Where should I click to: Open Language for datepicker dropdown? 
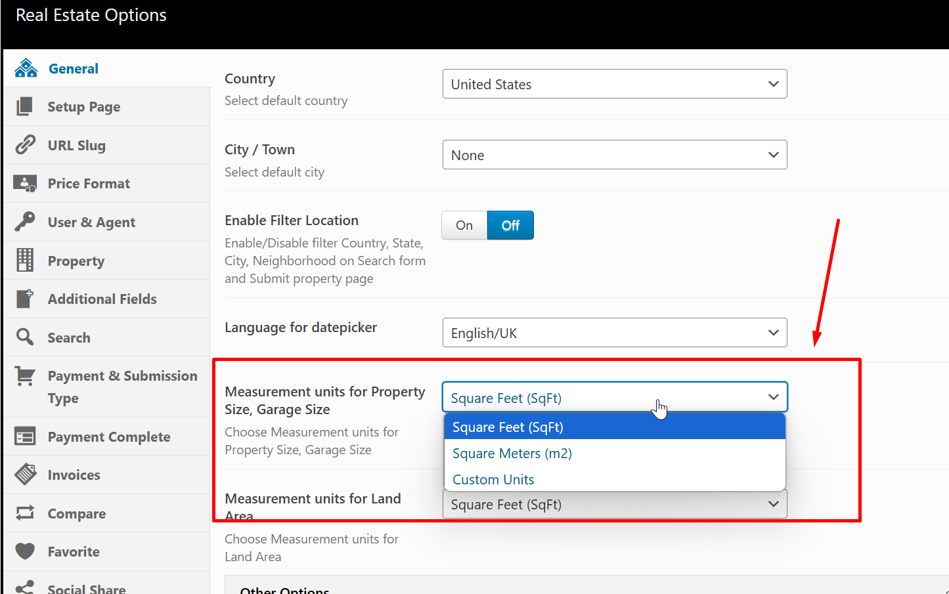(615, 333)
